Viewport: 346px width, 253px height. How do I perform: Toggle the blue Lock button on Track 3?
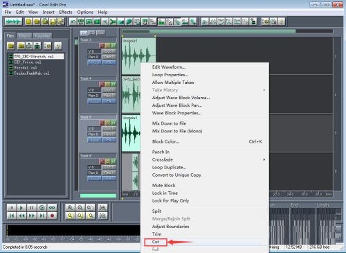(94, 62)
